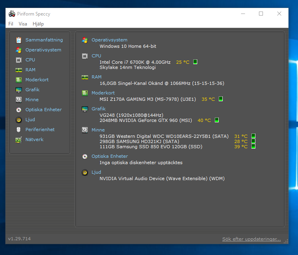Click the green temperature indicator beside GPU 40 °C
The width and height of the screenshot is (298, 255).
pyautogui.click(x=217, y=120)
